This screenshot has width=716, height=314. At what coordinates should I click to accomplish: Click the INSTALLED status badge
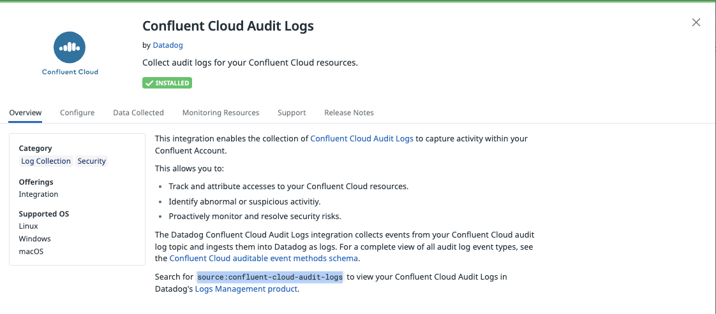pos(167,83)
